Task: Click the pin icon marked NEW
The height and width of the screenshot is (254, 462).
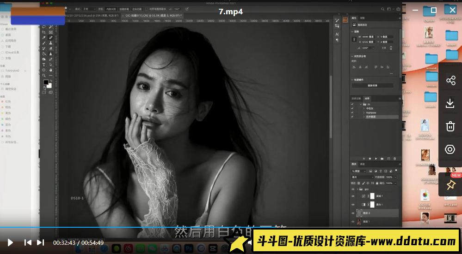Action: (x=450, y=185)
